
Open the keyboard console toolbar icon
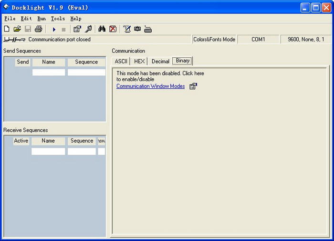(148, 29)
